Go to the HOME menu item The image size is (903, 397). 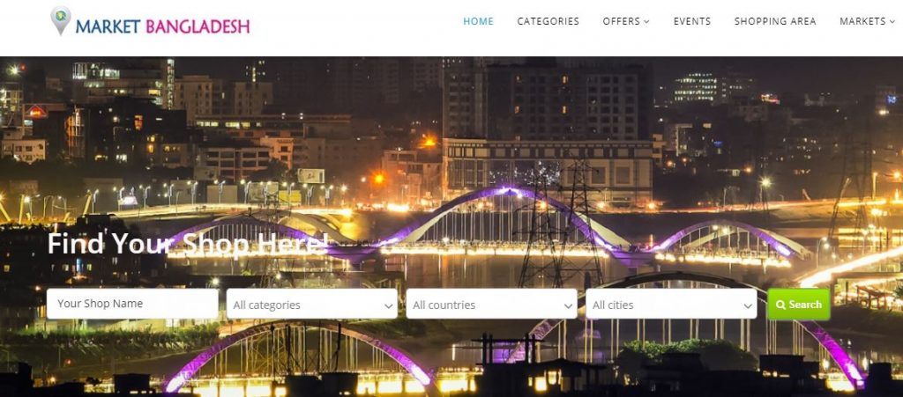coord(478,21)
